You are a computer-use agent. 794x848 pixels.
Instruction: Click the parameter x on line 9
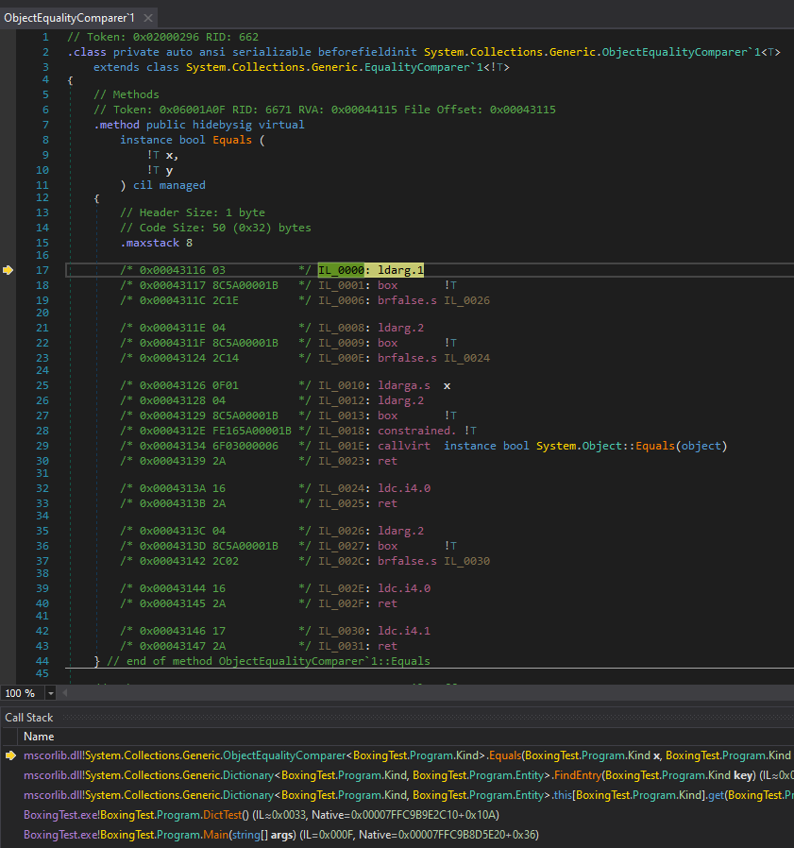(169, 155)
